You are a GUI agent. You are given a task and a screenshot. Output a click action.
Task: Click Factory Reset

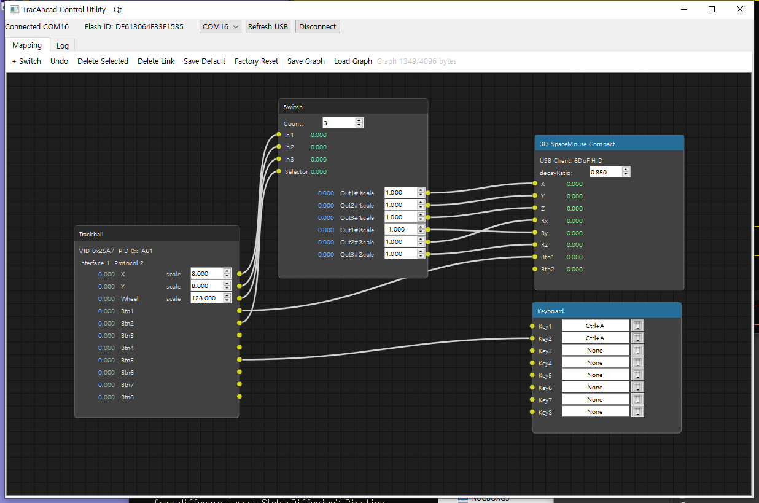tap(256, 61)
